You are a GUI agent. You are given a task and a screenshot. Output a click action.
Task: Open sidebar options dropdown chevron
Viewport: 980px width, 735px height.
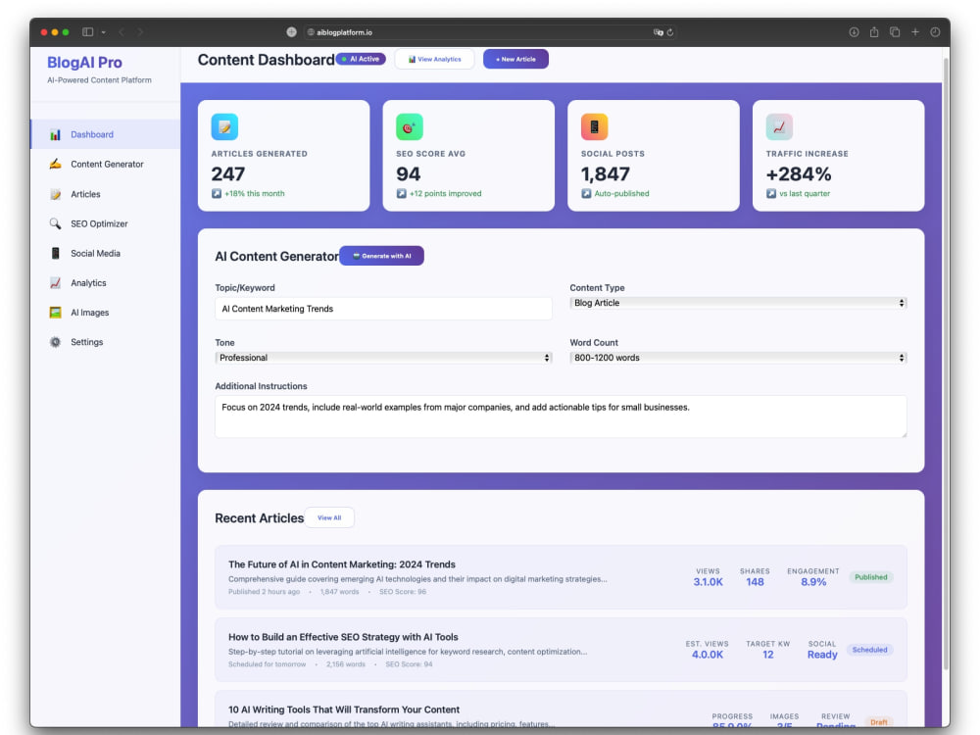(103, 32)
